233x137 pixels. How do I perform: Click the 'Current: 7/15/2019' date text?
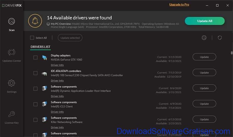(x=169, y=73)
